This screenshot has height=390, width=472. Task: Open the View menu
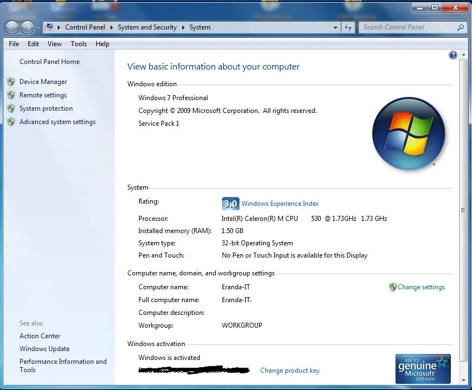pyautogui.click(x=54, y=44)
